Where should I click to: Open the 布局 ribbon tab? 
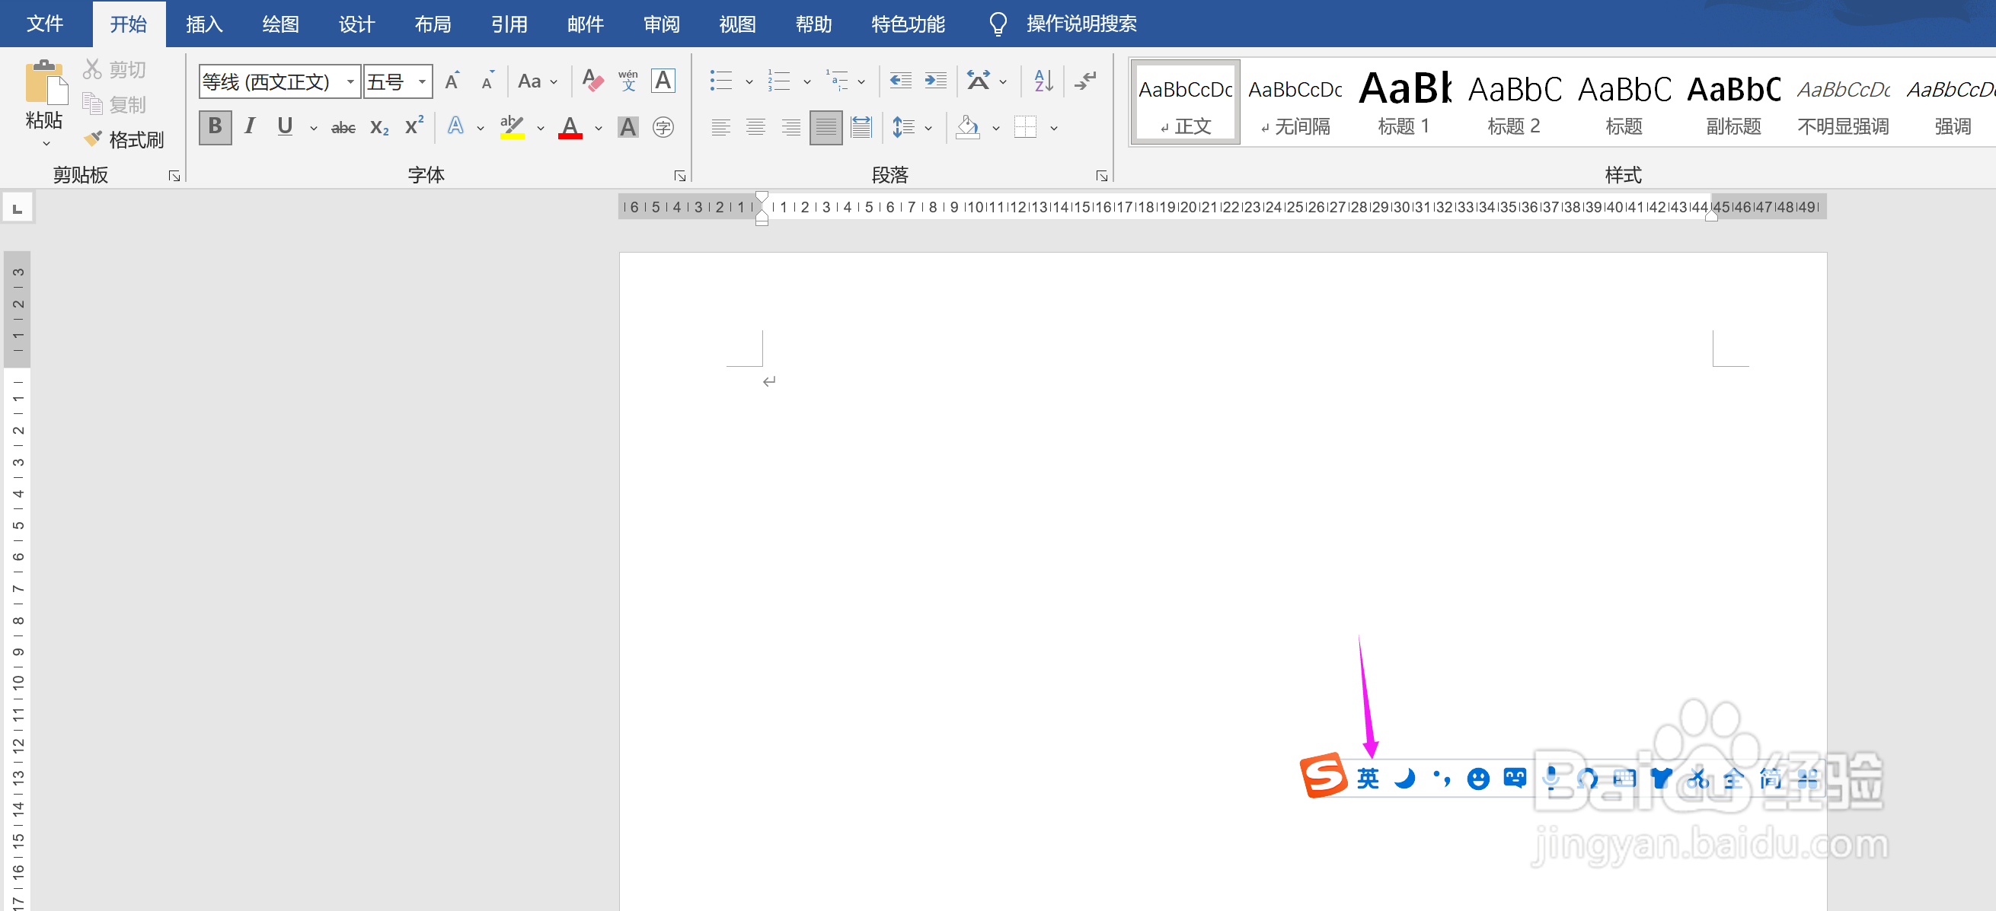point(433,24)
